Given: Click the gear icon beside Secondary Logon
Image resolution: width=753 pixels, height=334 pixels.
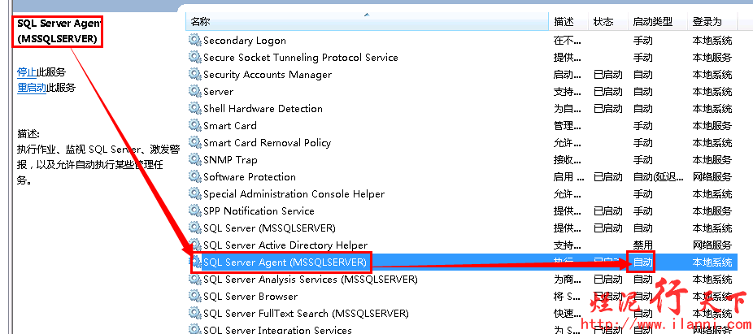Looking at the screenshot, I should pyautogui.click(x=194, y=40).
